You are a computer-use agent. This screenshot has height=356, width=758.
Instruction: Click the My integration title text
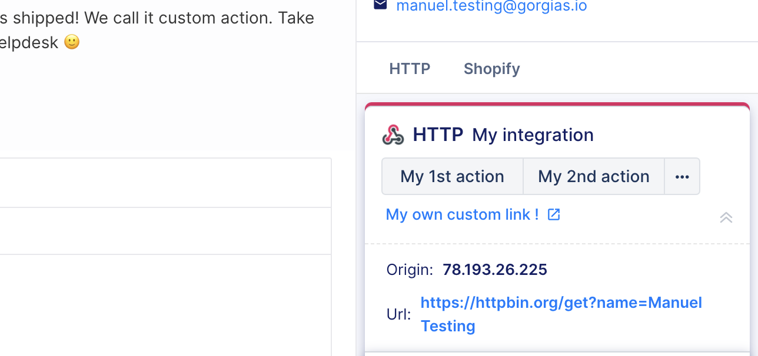(x=533, y=135)
